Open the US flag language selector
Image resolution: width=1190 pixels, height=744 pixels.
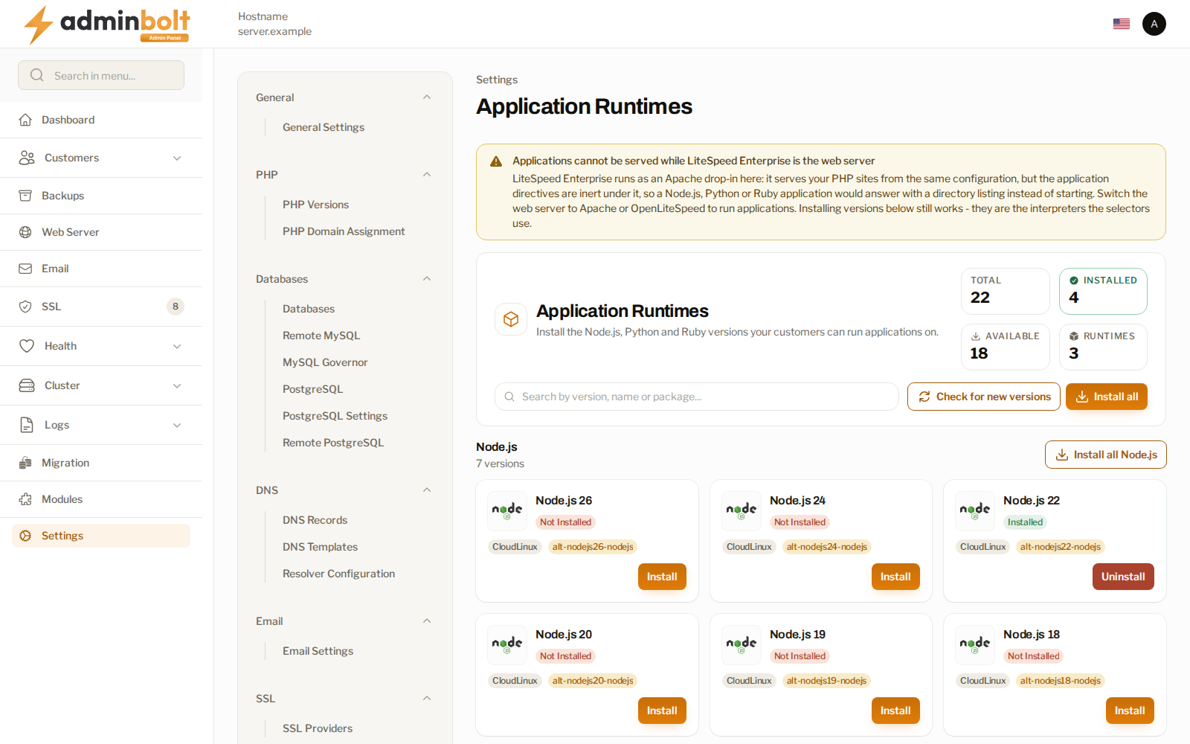click(x=1122, y=24)
